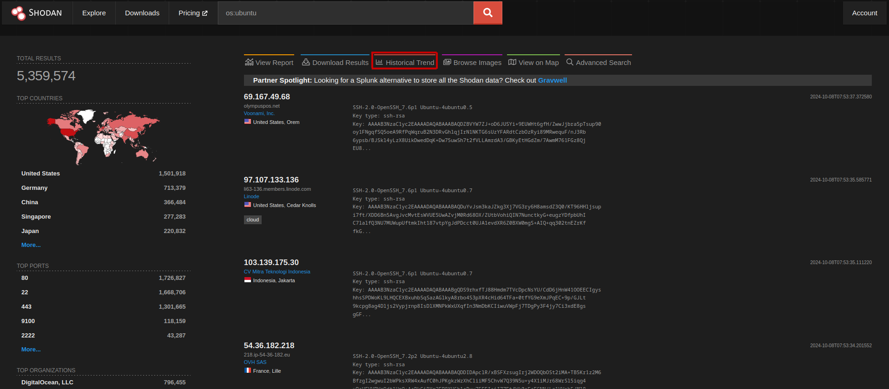Click the OVH SAS organization link
Viewport: 889px width, 389px height.
click(x=255, y=362)
